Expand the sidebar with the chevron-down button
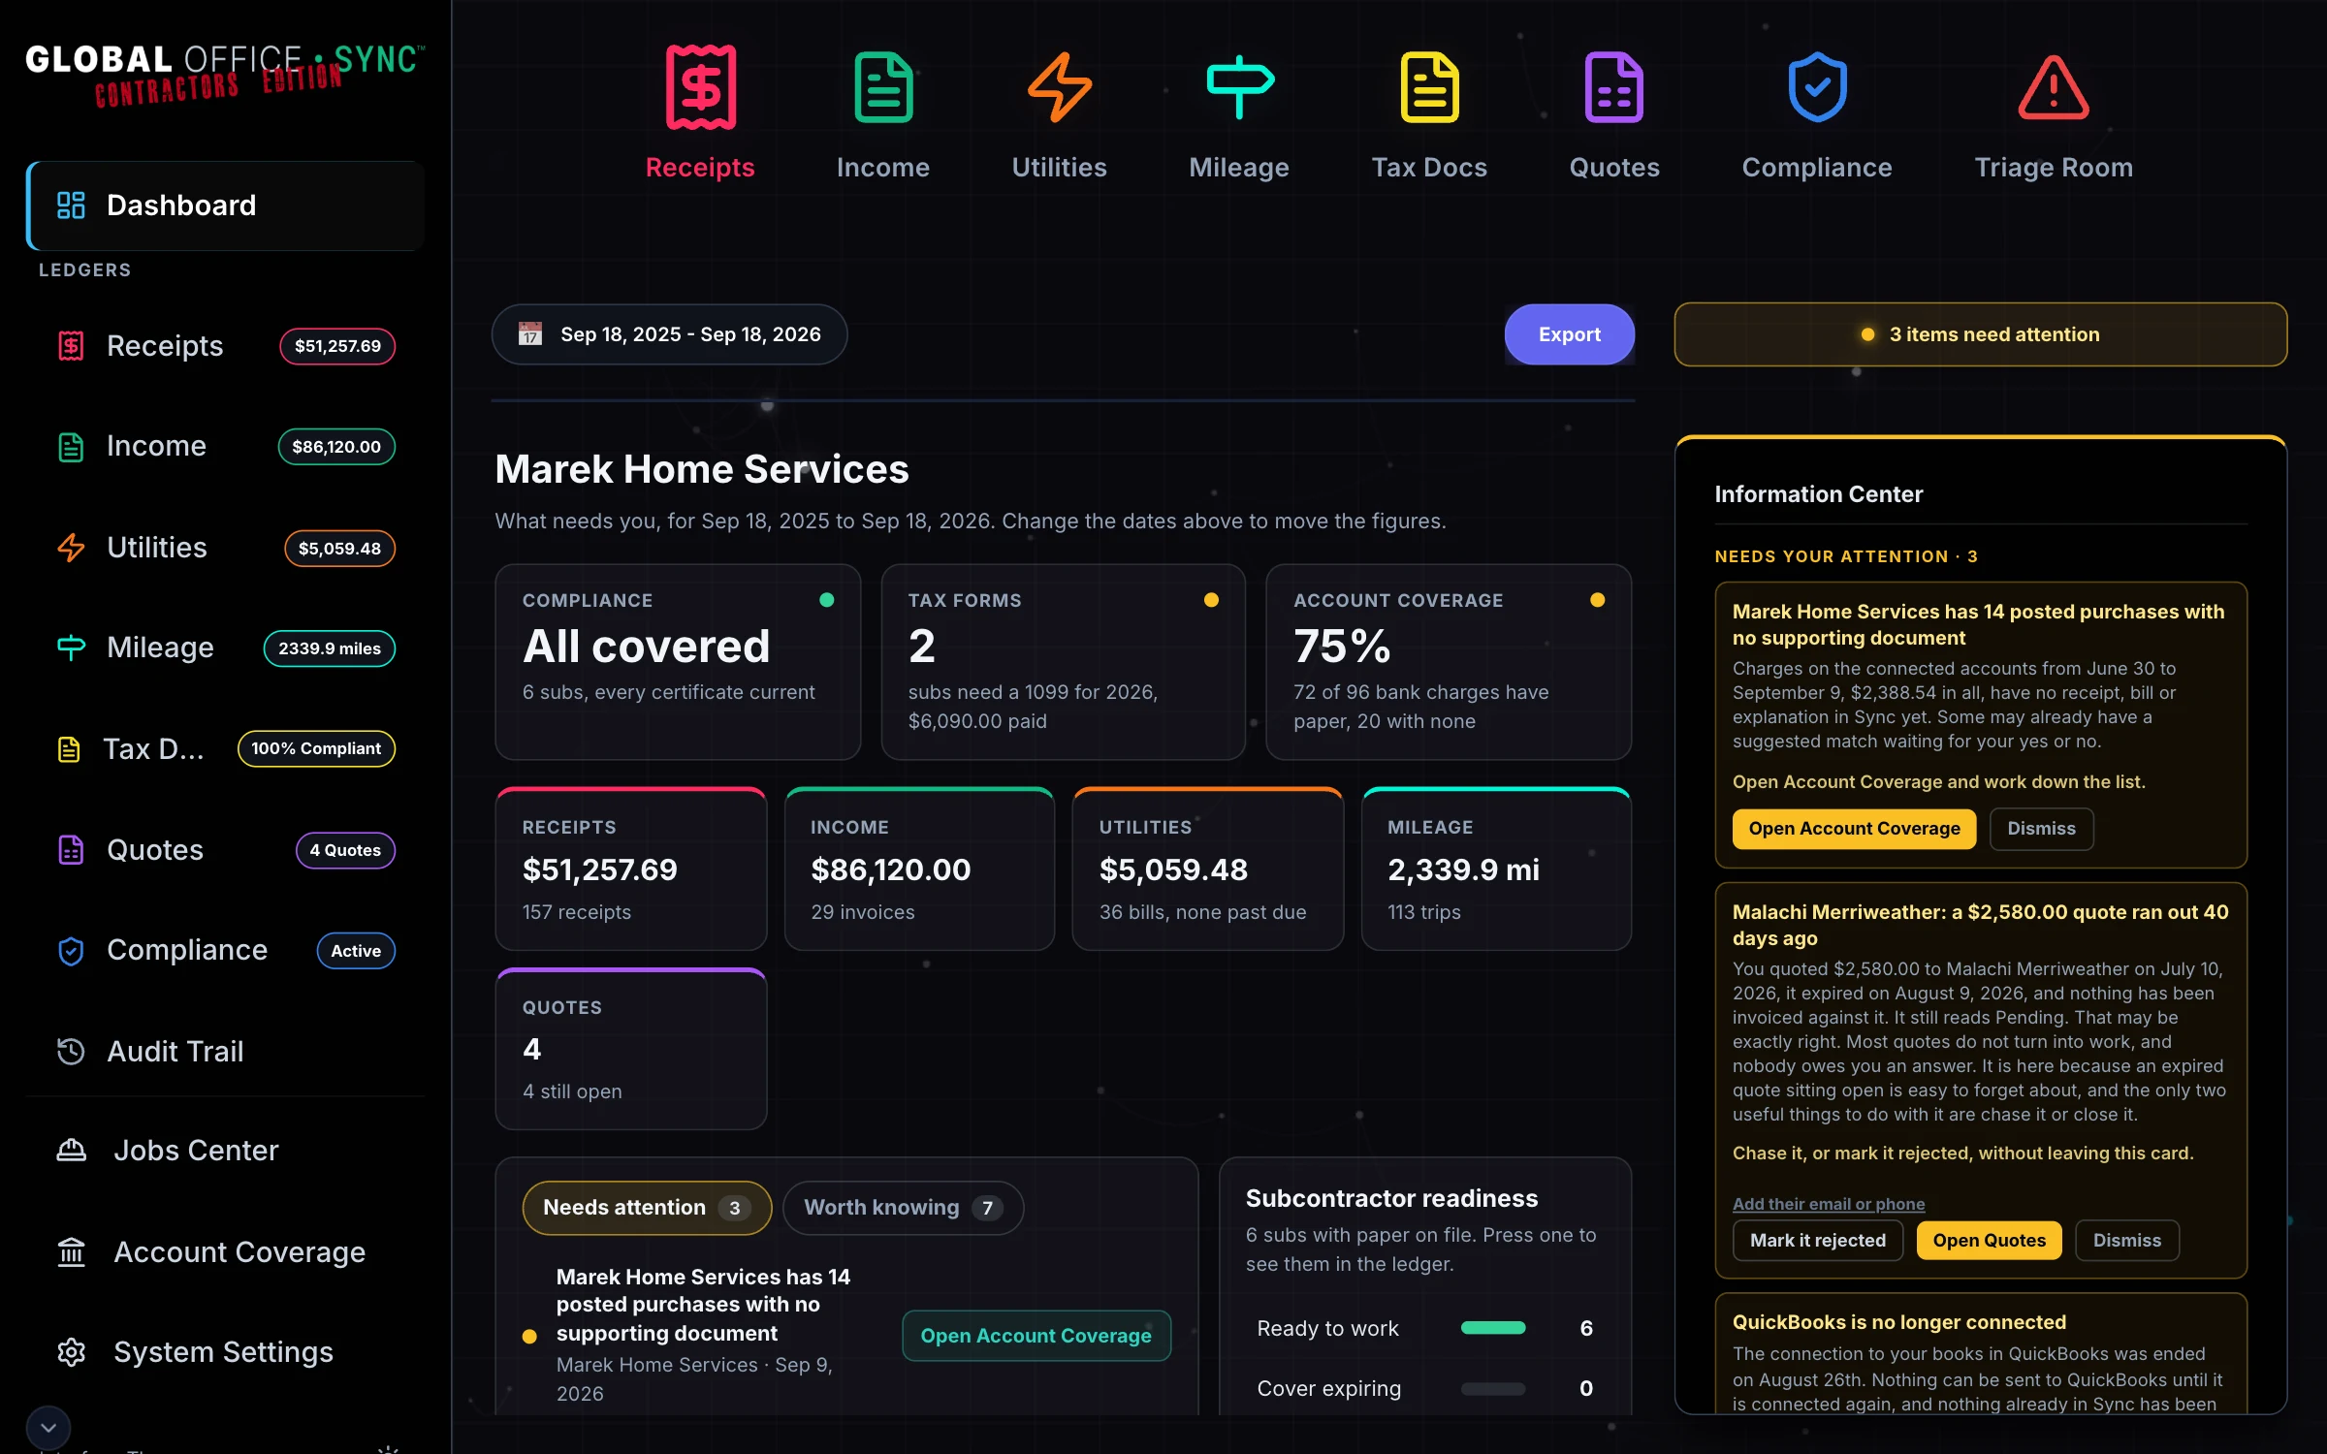2327x1454 pixels. (x=48, y=1428)
